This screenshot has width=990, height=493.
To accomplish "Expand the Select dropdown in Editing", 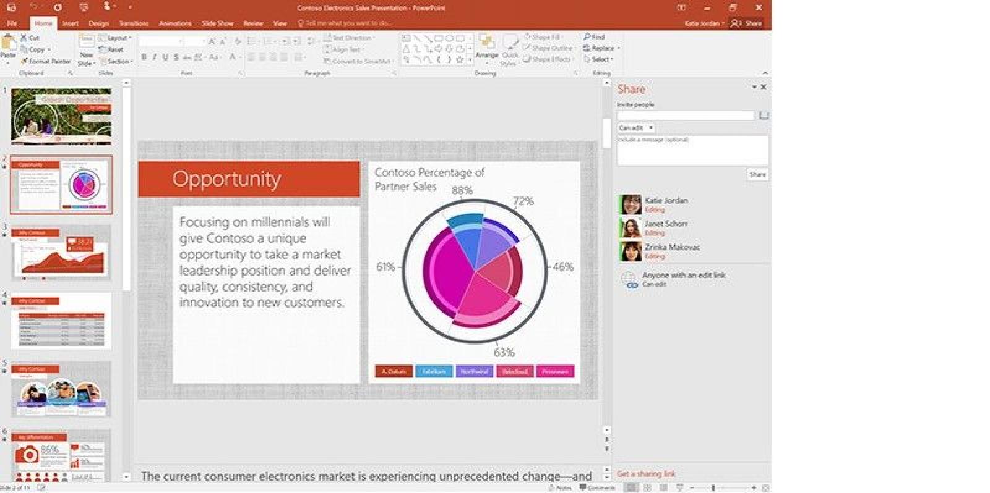I will (x=598, y=59).
